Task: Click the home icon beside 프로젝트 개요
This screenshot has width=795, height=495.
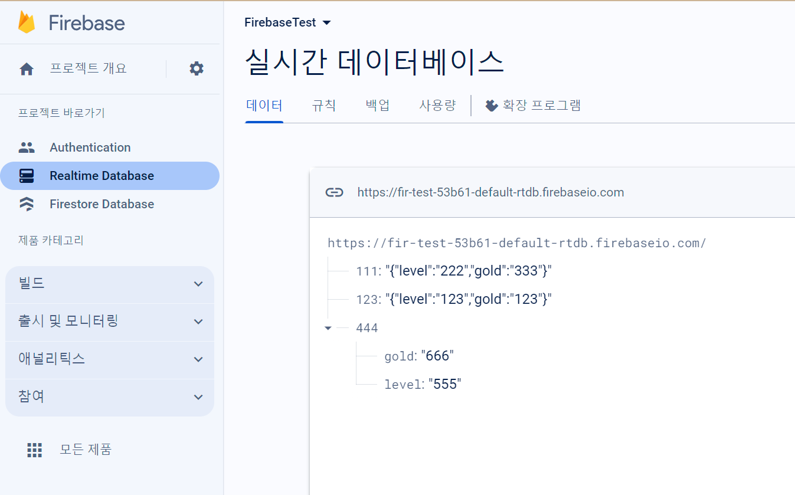Action: pos(27,68)
